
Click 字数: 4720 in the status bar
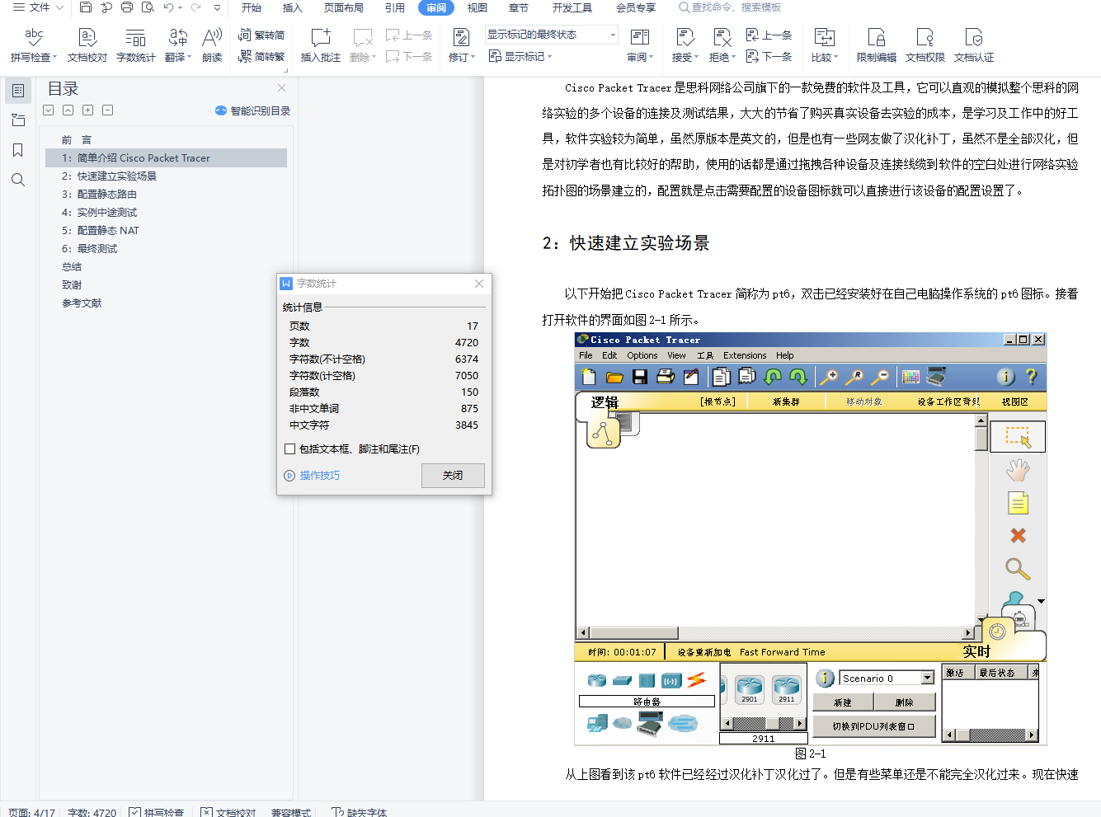92,812
